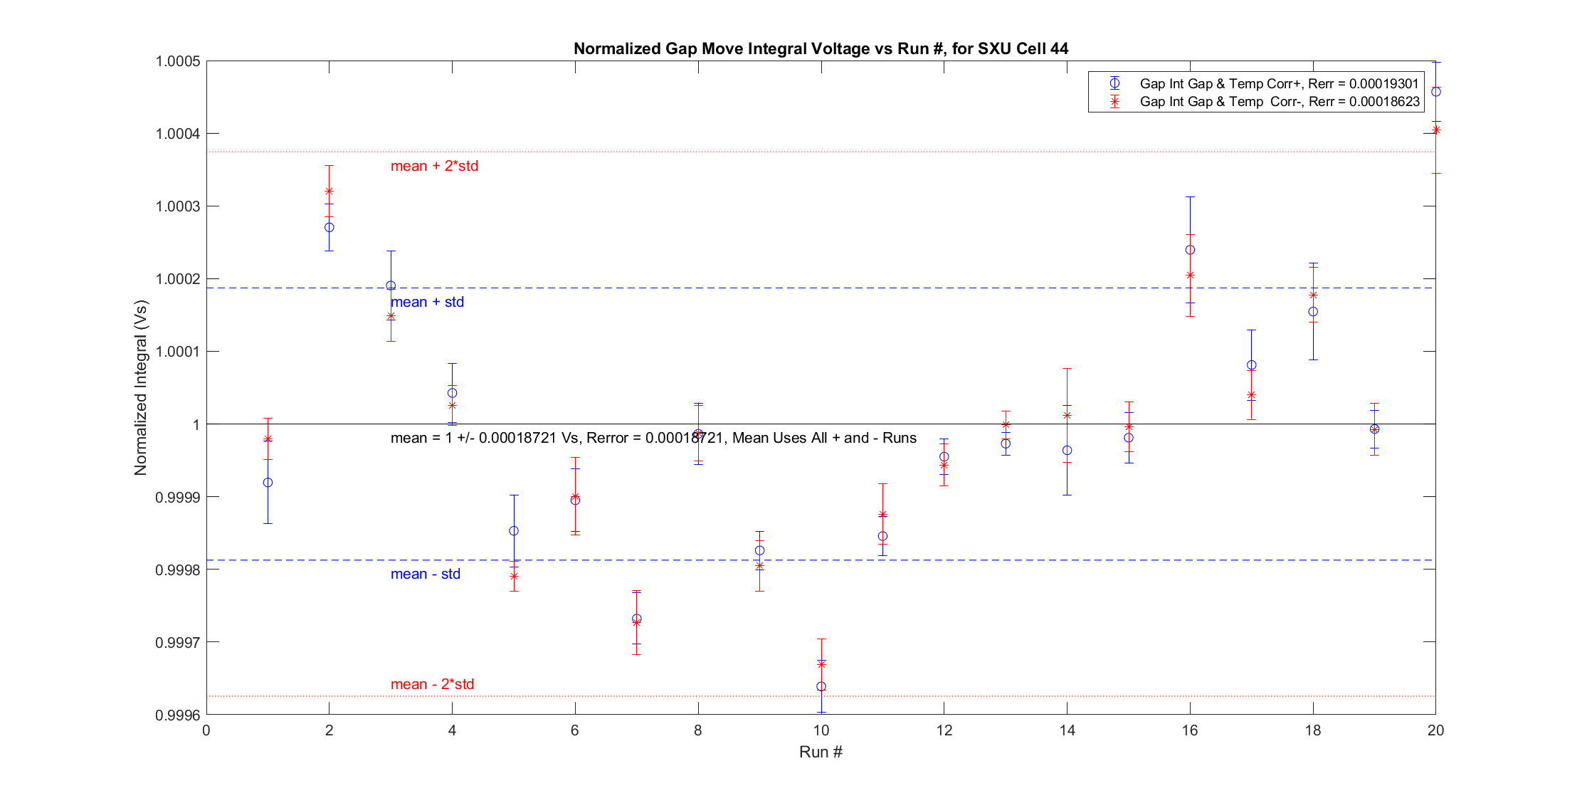1587x803 pixels.
Task: Click red asterisk data point at run 17
Action: (x=1251, y=395)
